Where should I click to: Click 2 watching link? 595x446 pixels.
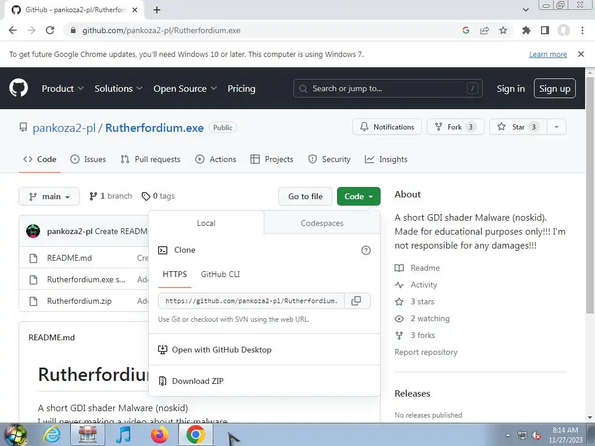(x=429, y=318)
